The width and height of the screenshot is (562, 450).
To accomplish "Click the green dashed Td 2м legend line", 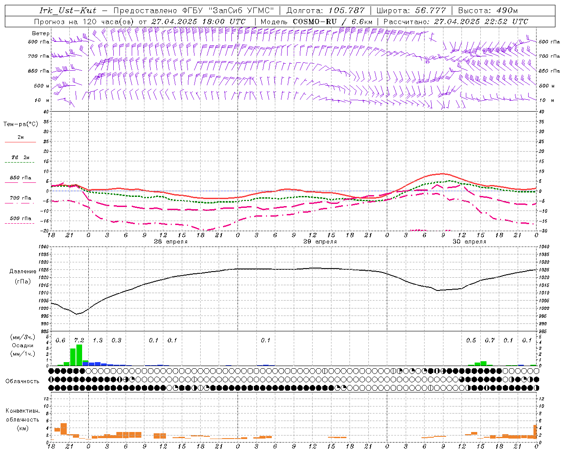I will (x=19, y=163).
